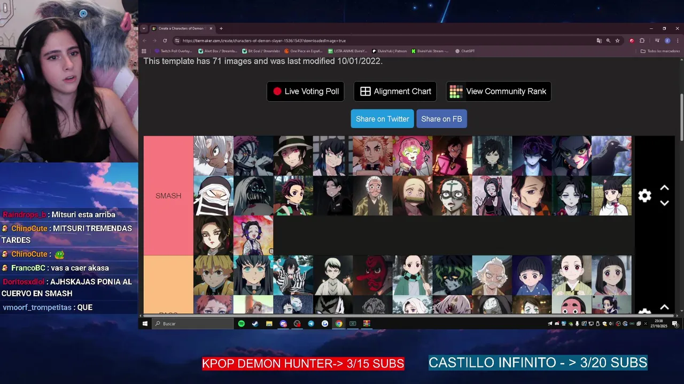Open Steam from the taskbar
Image resolution: width=684 pixels, height=384 pixels.
coord(255,324)
